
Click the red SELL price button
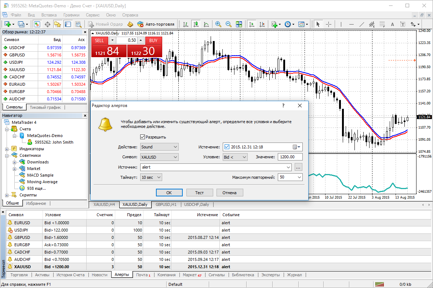click(x=108, y=51)
